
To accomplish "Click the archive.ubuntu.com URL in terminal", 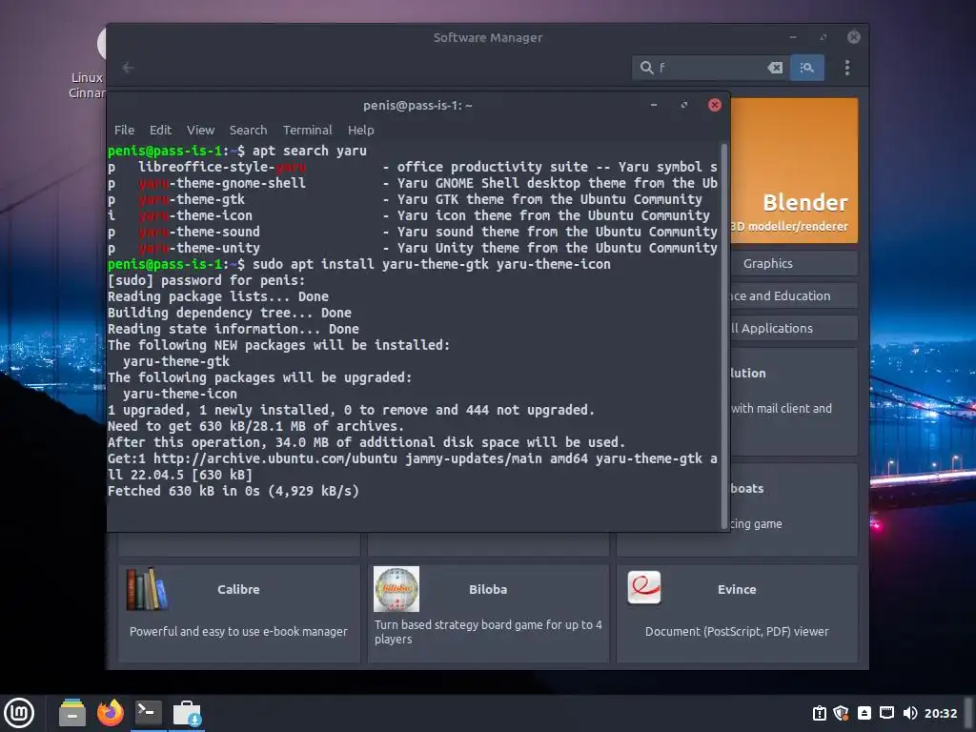I will click(x=275, y=458).
